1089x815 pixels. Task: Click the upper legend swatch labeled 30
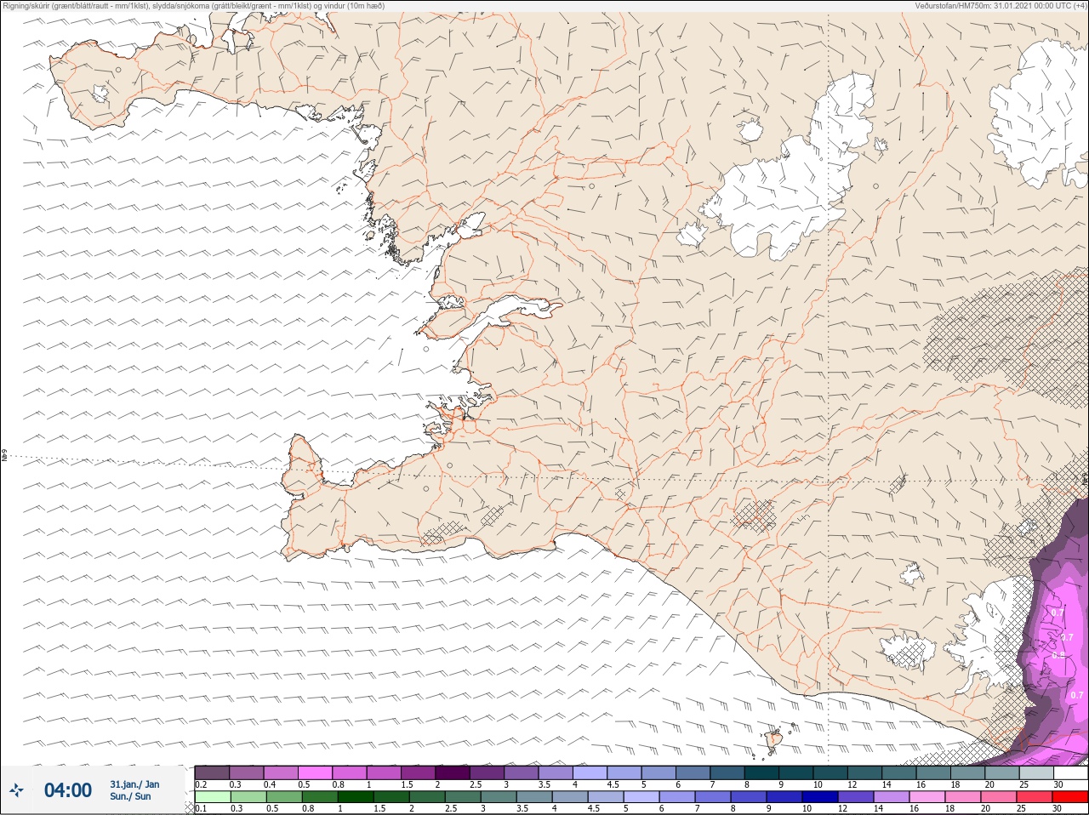pos(1071,772)
